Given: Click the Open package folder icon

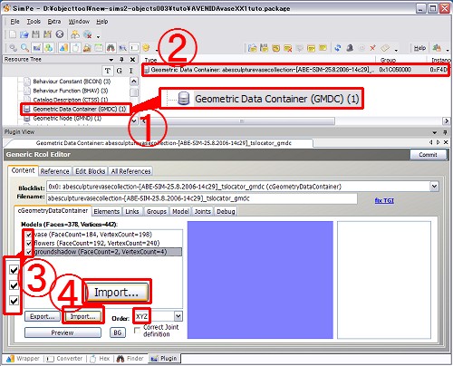Looking at the screenshot, I should pos(24,34).
